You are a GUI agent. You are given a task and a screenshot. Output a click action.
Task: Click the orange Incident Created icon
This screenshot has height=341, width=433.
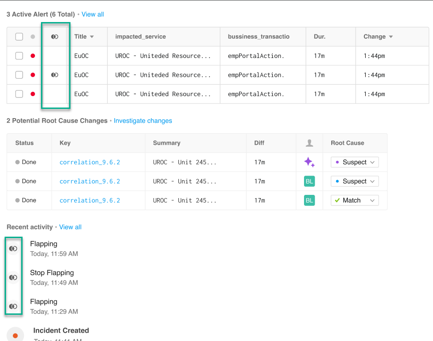point(15,335)
